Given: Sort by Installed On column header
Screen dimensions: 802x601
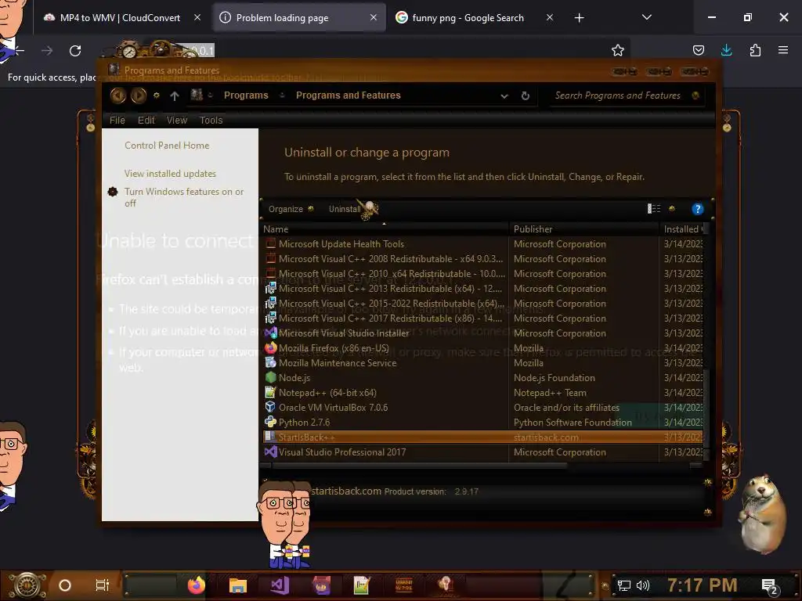Looking at the screenshot, I should (x=681, y=229).
